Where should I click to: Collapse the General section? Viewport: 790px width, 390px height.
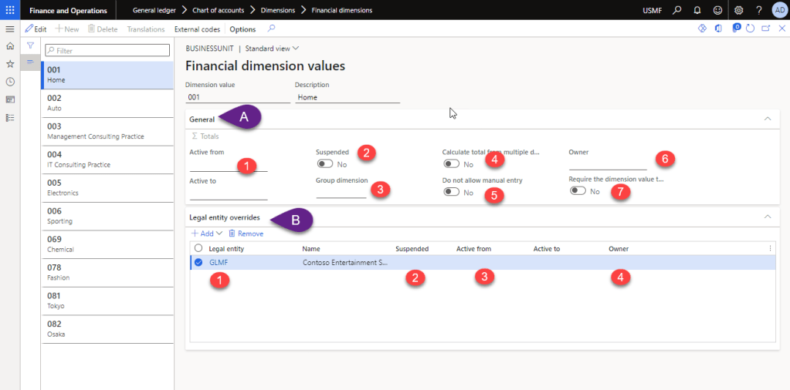coord(767,119)
